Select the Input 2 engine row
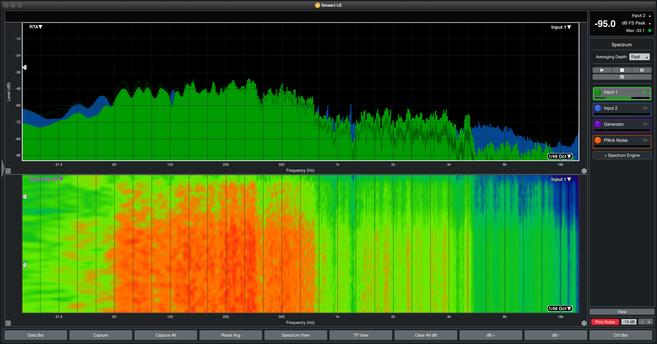The width and height of the screenshot is (657, 344). tap(622, 110)
